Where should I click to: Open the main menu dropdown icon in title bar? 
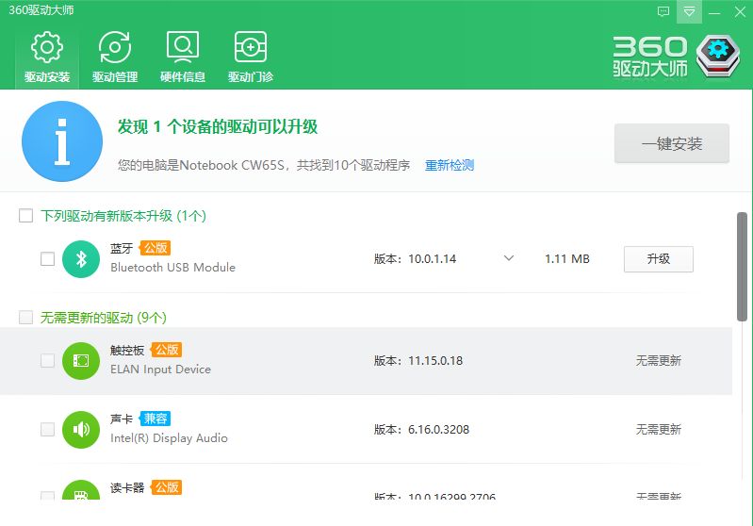689,11
